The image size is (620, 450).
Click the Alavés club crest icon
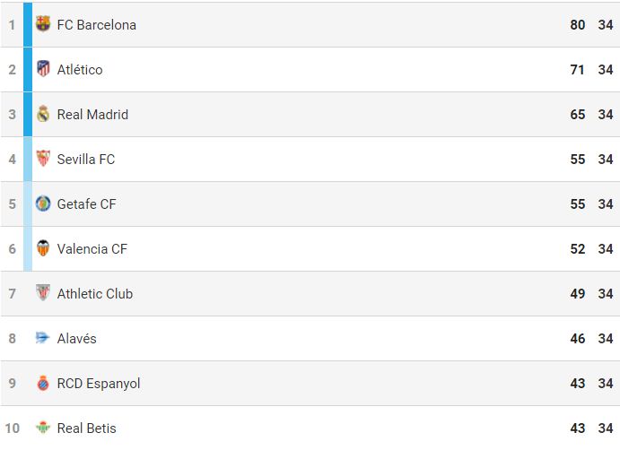tap(43, 338)
